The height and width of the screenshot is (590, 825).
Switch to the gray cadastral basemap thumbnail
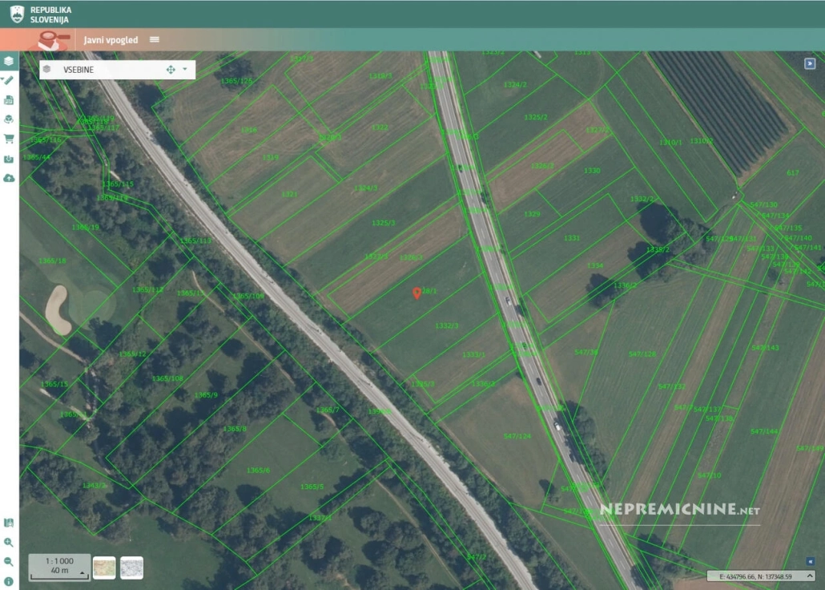point(132,568)
